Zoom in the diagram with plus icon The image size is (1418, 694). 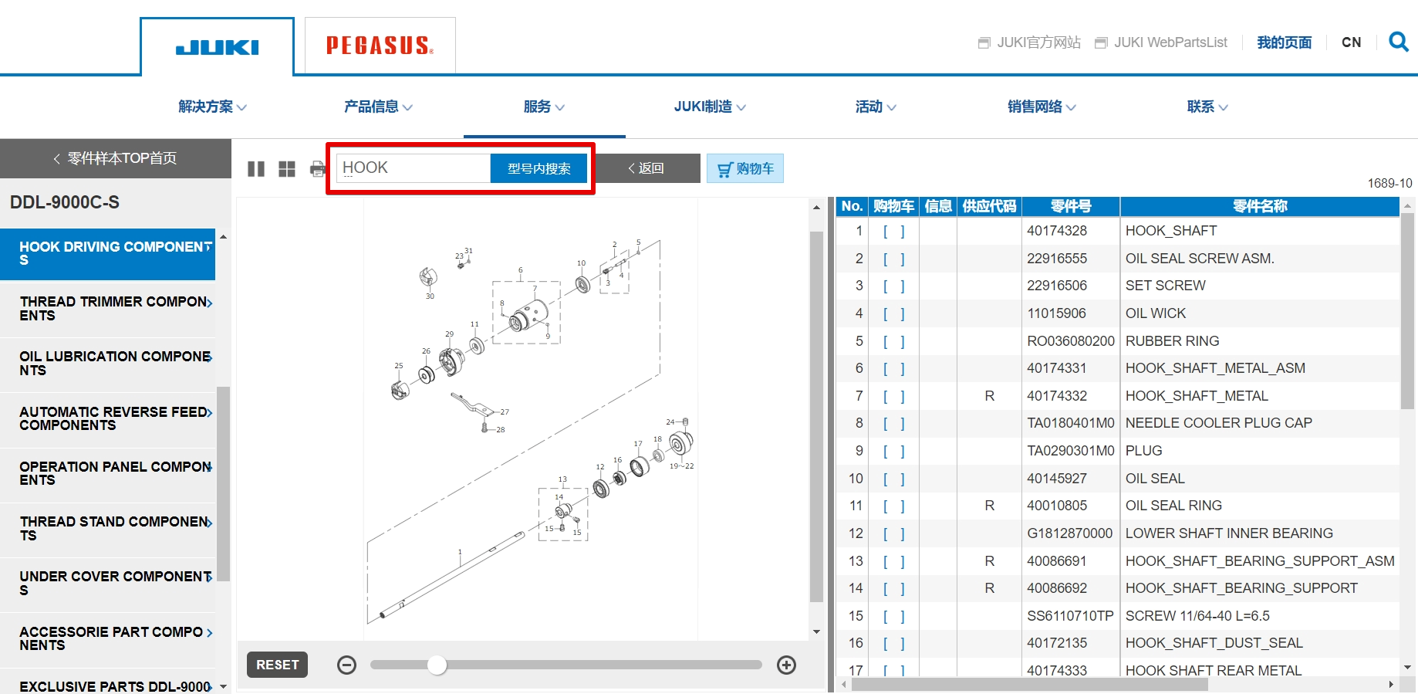[786, 665]
